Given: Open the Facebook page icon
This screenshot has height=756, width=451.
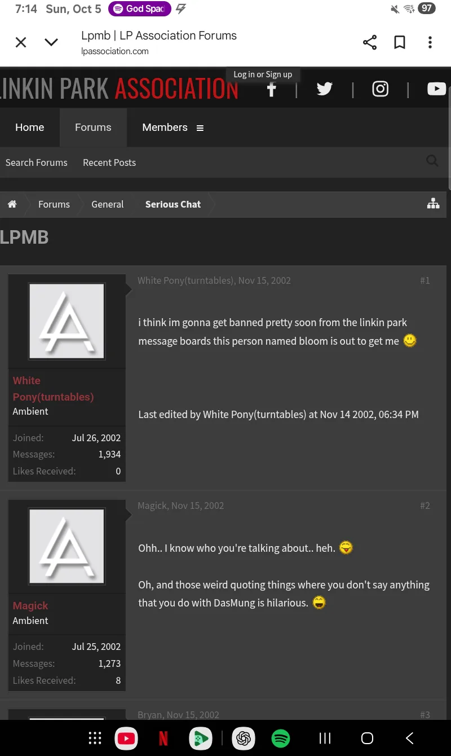Looking at the screenshot, I should pyautogui.click(x=272, y=89).
